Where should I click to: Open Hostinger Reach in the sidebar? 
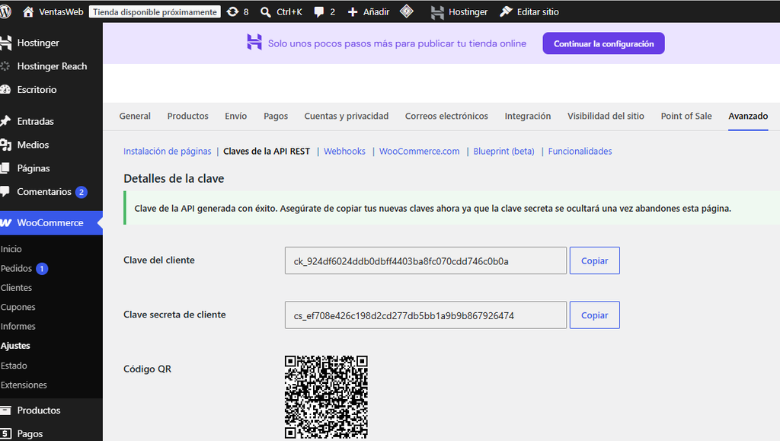pyautogui.click(x=51, y=66)
